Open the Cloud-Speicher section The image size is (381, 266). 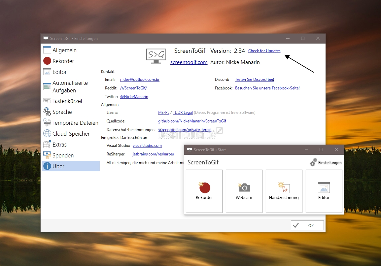click(x=71, y=134)
